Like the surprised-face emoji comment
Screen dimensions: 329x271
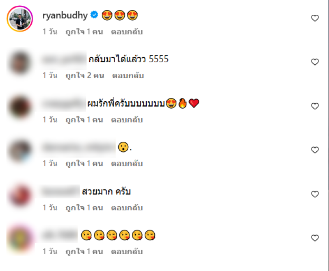point(315,150)
